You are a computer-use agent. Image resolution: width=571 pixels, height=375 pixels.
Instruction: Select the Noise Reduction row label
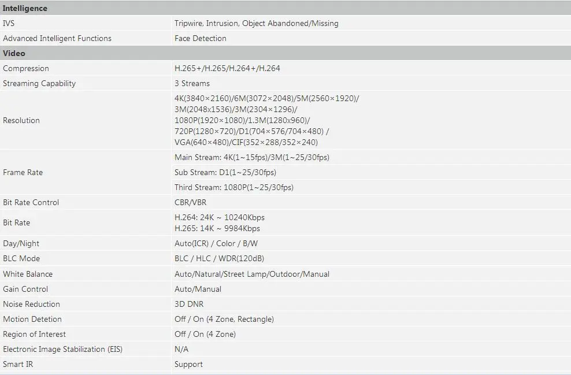point(31,304)
